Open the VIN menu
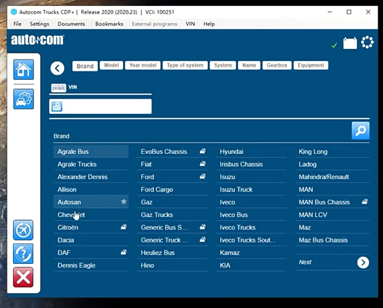Image resolution: width=383 pixels, height=308 pixels. [x=190, y=24]
